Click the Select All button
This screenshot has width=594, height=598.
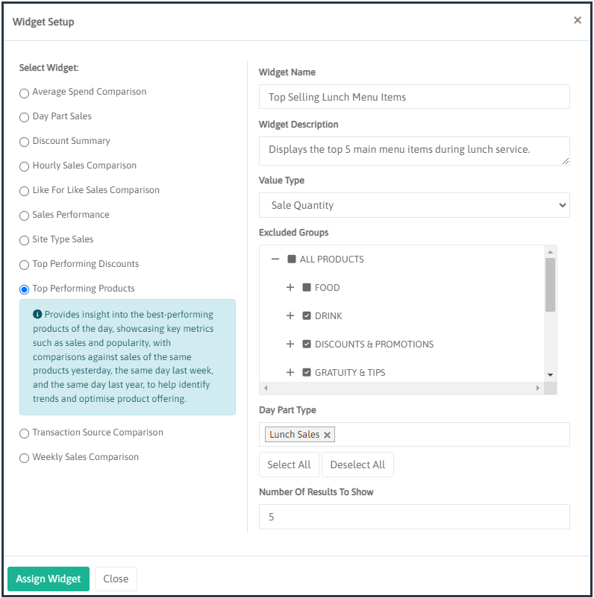[x=289, y=465]
